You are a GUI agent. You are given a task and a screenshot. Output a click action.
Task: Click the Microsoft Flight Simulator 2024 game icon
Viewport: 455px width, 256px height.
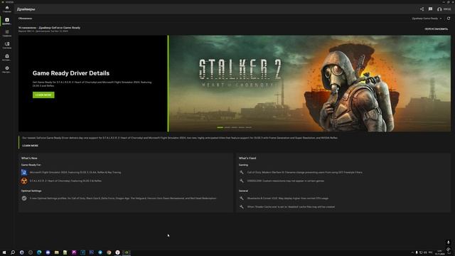point(24,172)
